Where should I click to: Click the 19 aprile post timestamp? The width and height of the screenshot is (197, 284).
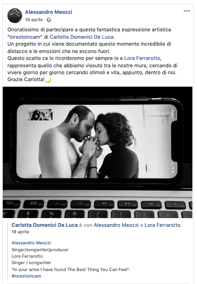(x=34, y=20)
